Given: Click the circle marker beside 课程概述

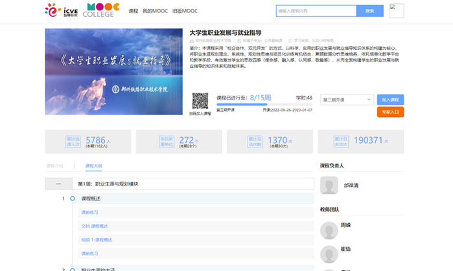Looking at the screenshot, I should point(73,199).
